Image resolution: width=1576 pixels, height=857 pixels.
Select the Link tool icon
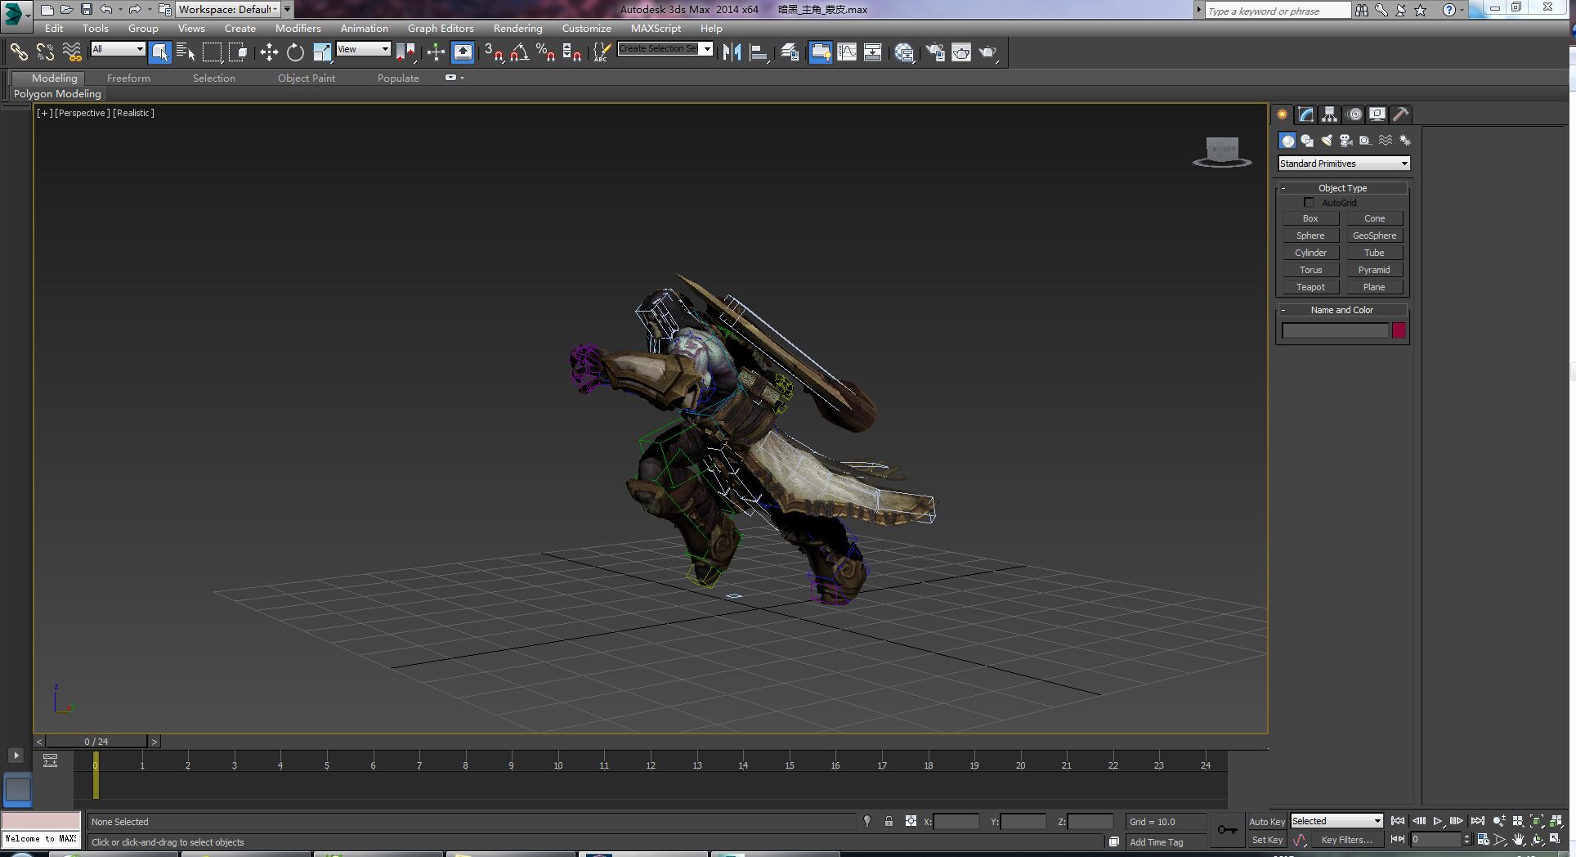[x=18, y=52]
